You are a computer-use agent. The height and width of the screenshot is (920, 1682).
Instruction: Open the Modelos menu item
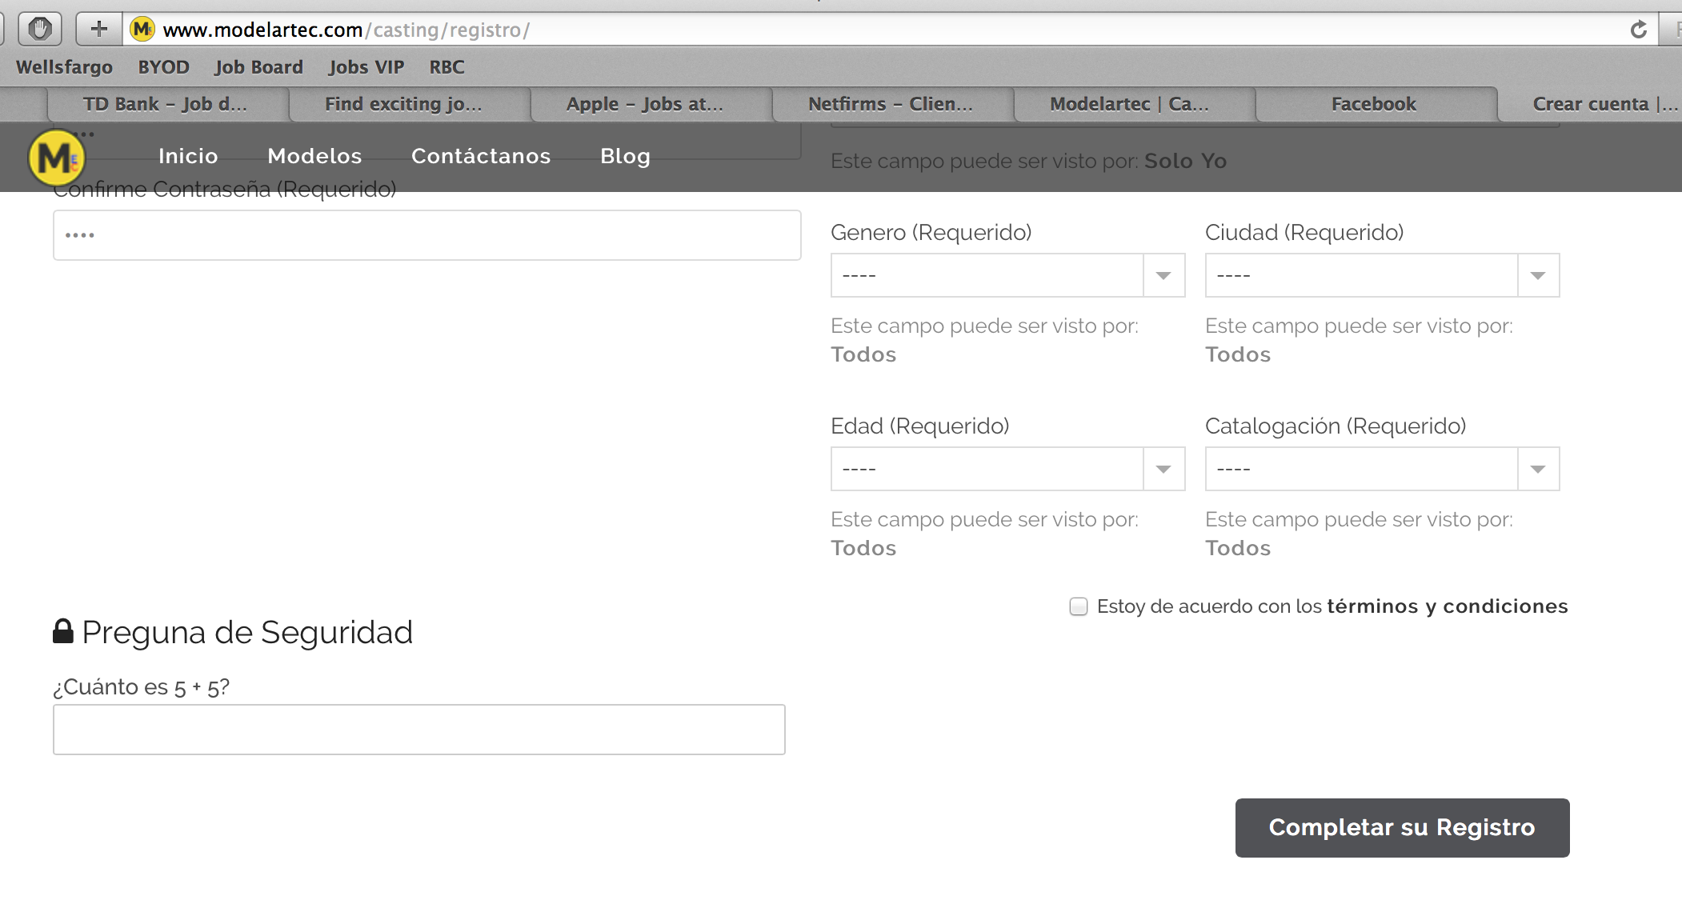(314, 156)
